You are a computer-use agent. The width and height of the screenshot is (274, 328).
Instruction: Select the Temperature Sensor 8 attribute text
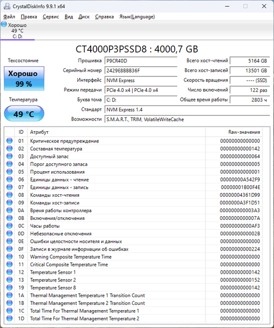pyautogui.click(x=53, y=288)
